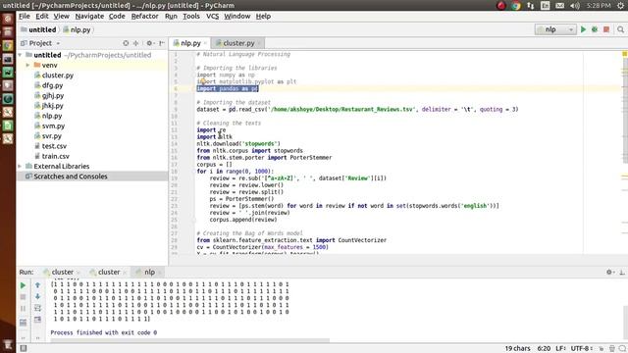
Task: Click horizontal scrollbar in Run output
Action: [x=189, y=340]
